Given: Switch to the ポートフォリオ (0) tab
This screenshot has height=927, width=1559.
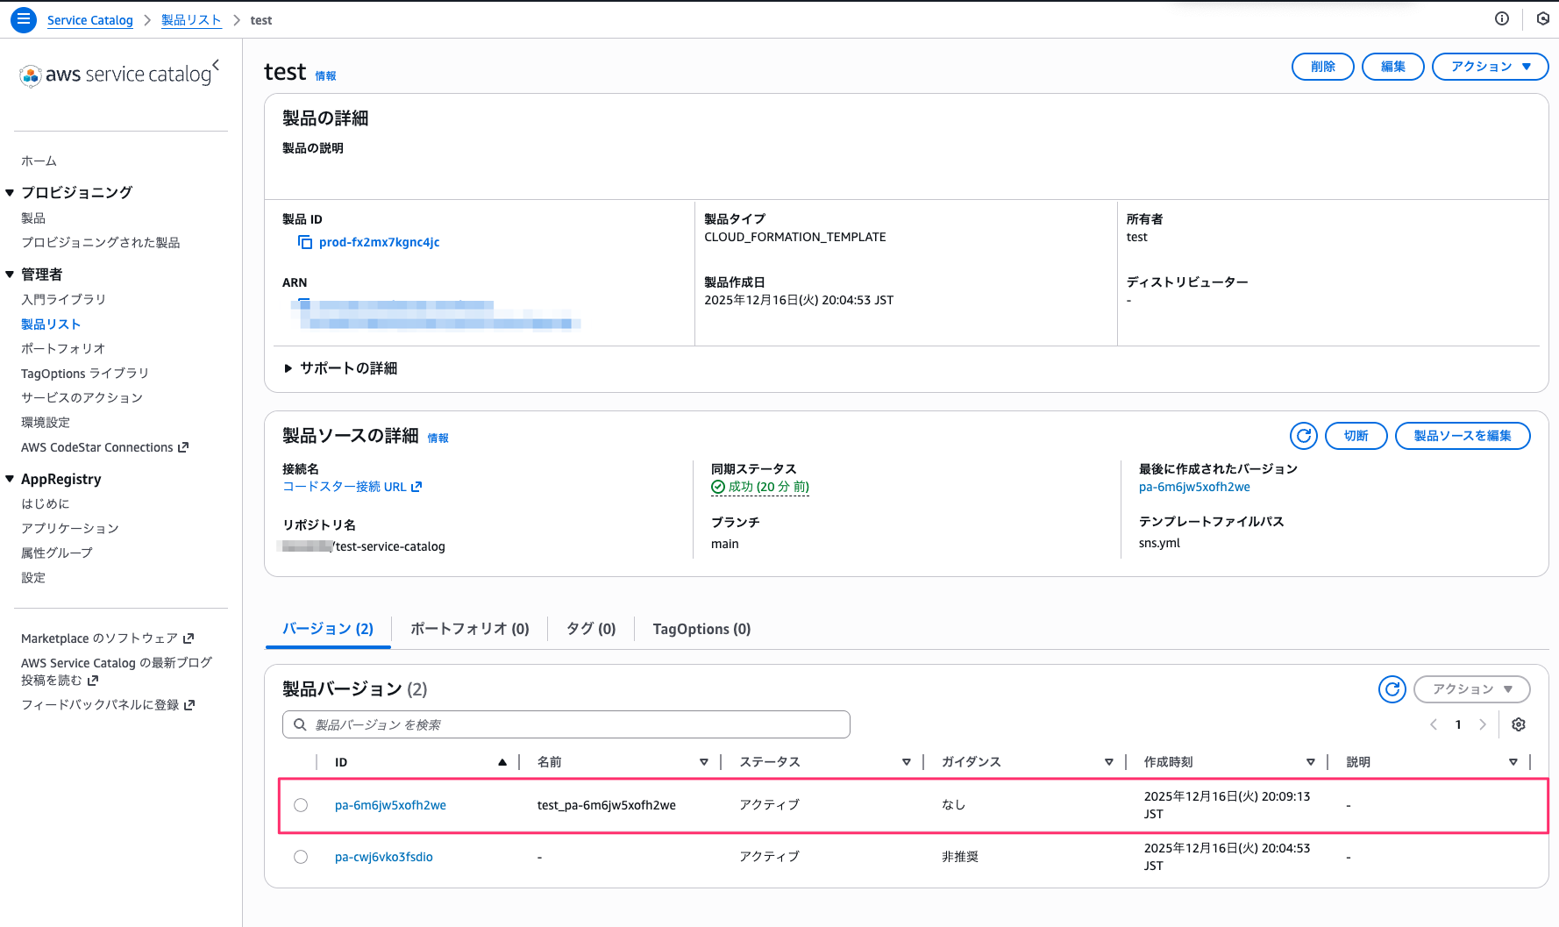Looking at the screenshot, I should tap(469, 629).
